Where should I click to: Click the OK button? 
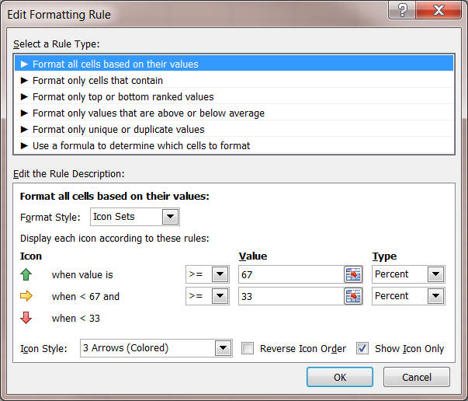click(339, 377)
